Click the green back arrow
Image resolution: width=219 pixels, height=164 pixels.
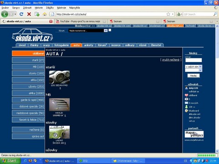coord(5,14)
